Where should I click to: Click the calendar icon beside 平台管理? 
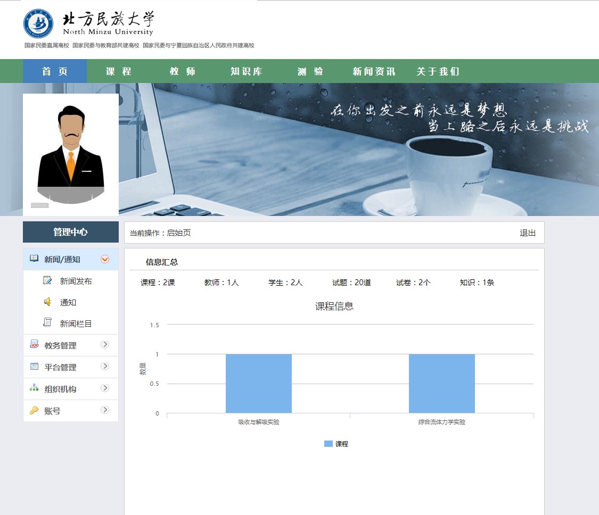tap(34, 367)
